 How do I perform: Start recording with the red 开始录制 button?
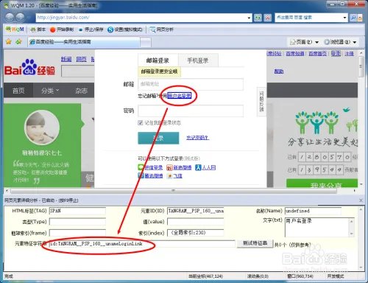coord(62,29)
